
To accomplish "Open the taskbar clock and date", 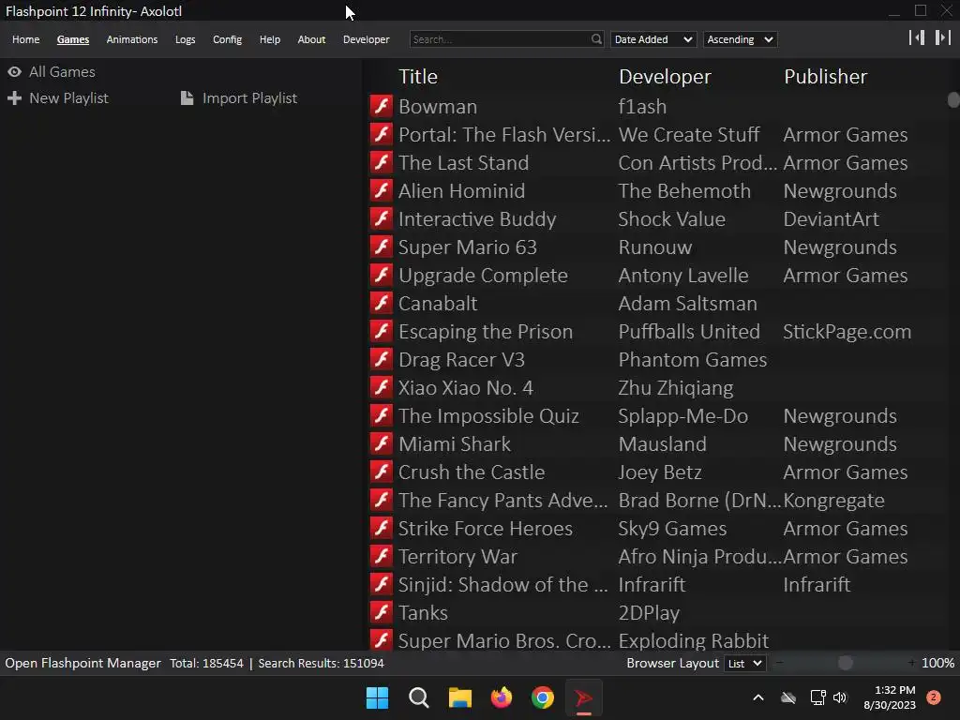I will (x=890, y=697).
